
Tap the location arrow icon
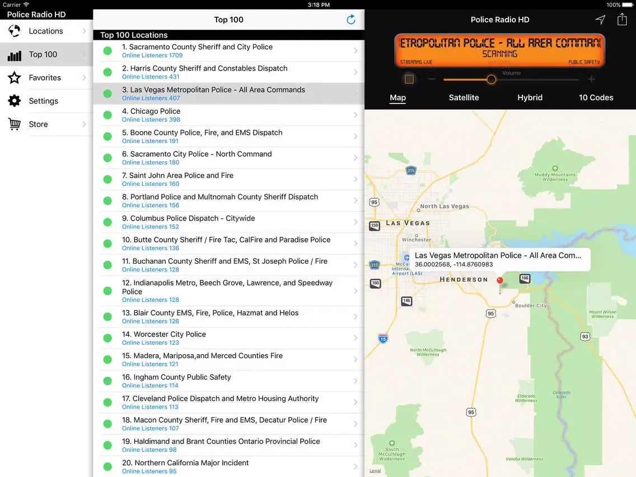pos(600,20)
